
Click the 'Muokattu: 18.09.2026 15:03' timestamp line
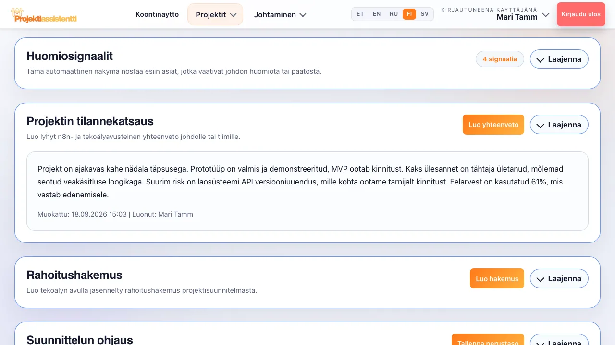point(115,214)
